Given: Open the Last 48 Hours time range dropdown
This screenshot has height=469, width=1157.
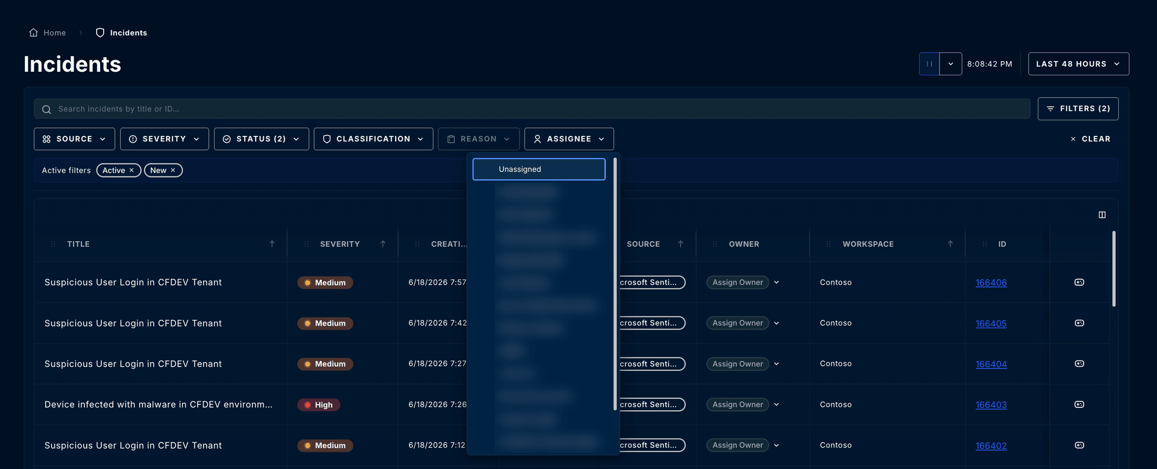Looking at the screenshot, I should [1078, 64].
